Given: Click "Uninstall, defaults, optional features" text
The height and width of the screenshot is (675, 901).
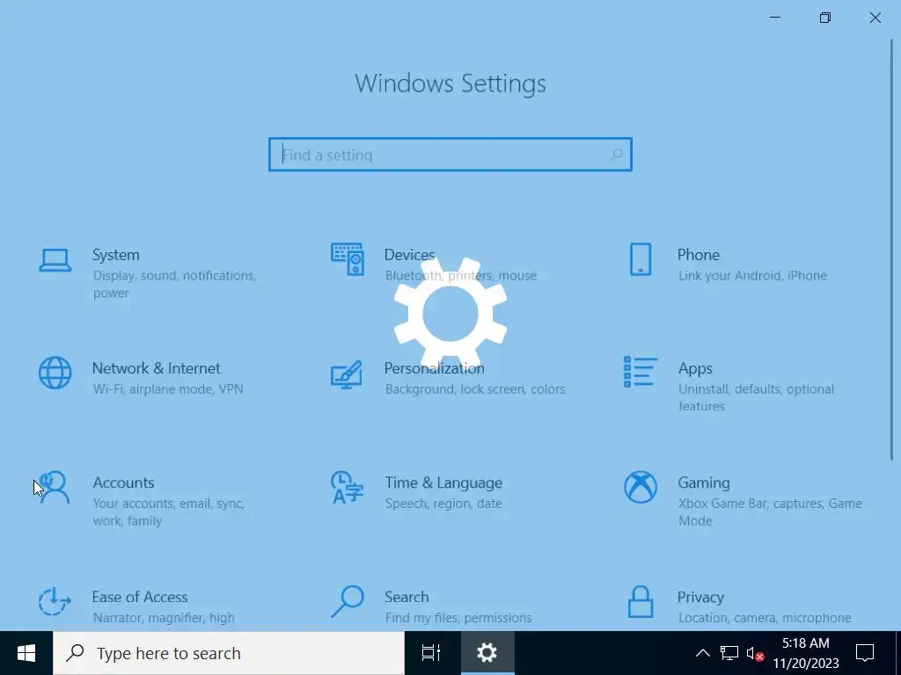Looking at the screenshot, I should pos(756,398).
